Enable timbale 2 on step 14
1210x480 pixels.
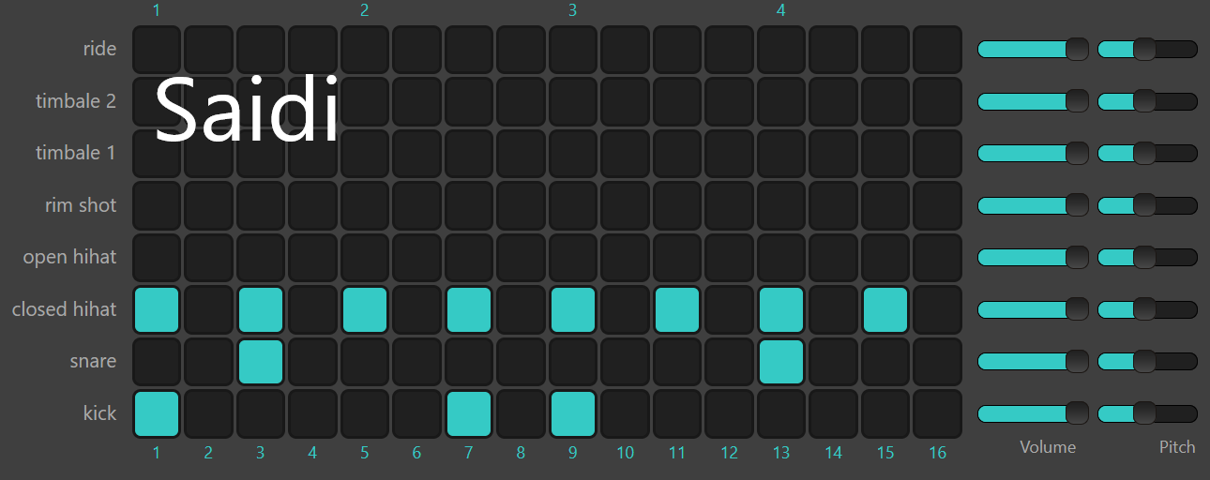833,101
